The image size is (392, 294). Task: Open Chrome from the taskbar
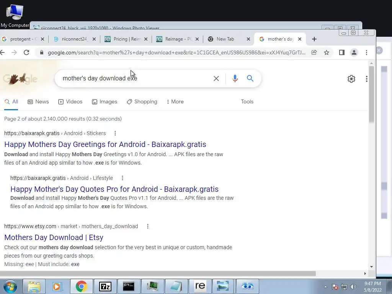pos(81,286)
